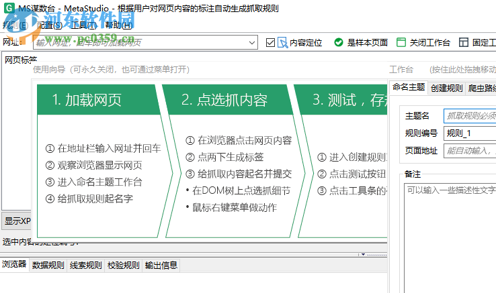496x293 pixels.
Task: Click the 使用向导 panel title text
Action: [x=111, y=70]
